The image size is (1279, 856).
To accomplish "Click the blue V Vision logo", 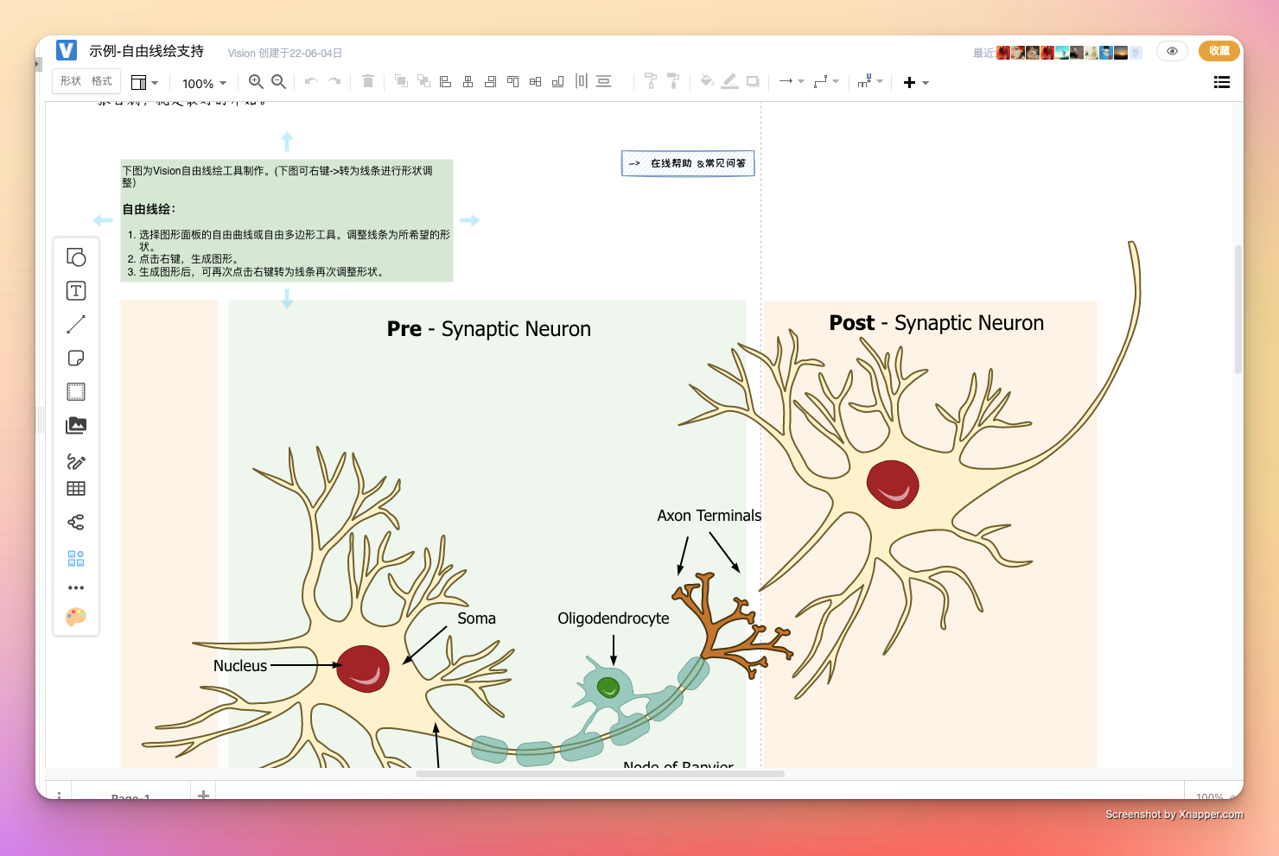I will point(67,50).
